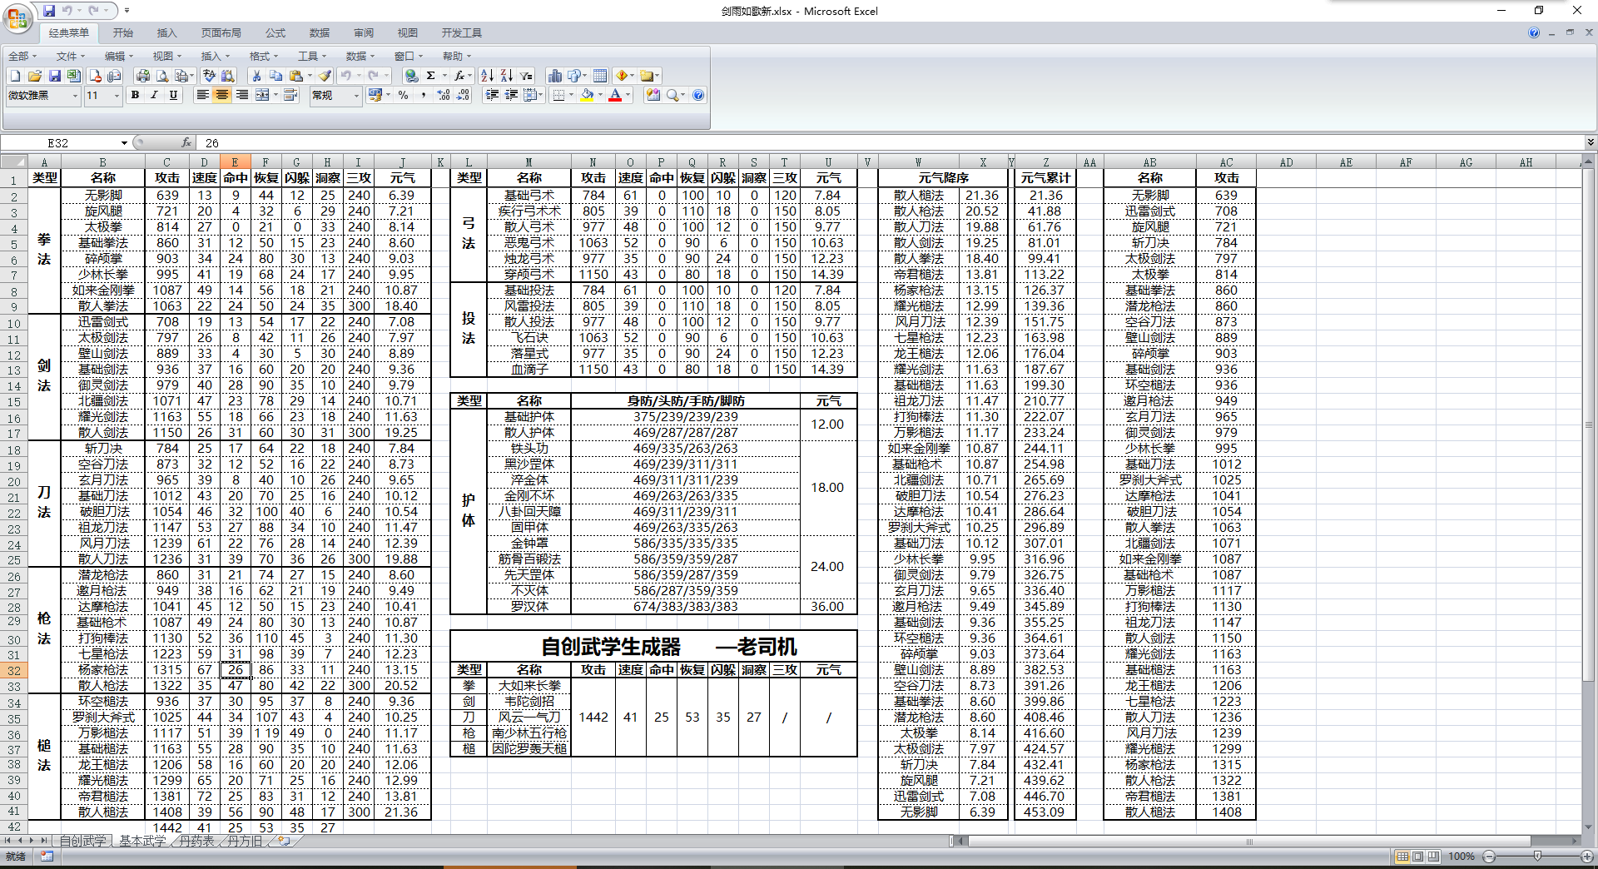The width and height of the screenshot is (1598, 869).
Task: Open the 格式 classic menu
Action: click(x=264, y=56)
